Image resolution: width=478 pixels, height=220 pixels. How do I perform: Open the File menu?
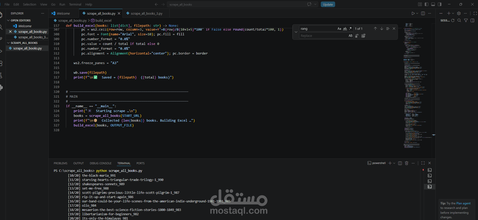(x=7, y=4)
